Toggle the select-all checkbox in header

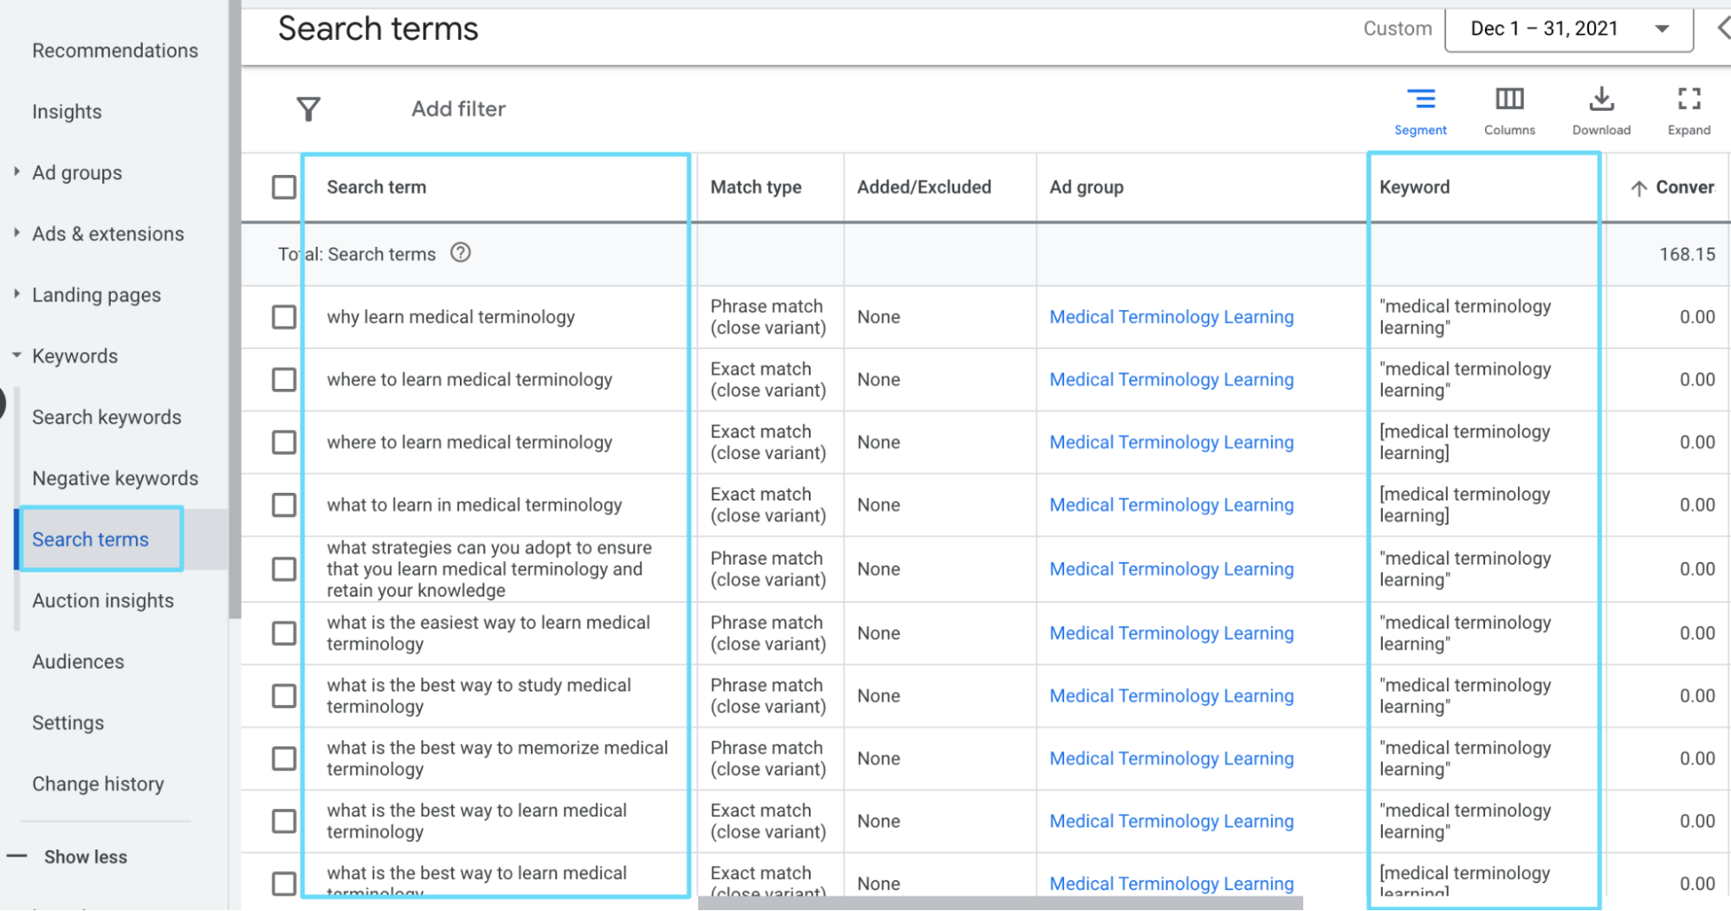point(284,187)
